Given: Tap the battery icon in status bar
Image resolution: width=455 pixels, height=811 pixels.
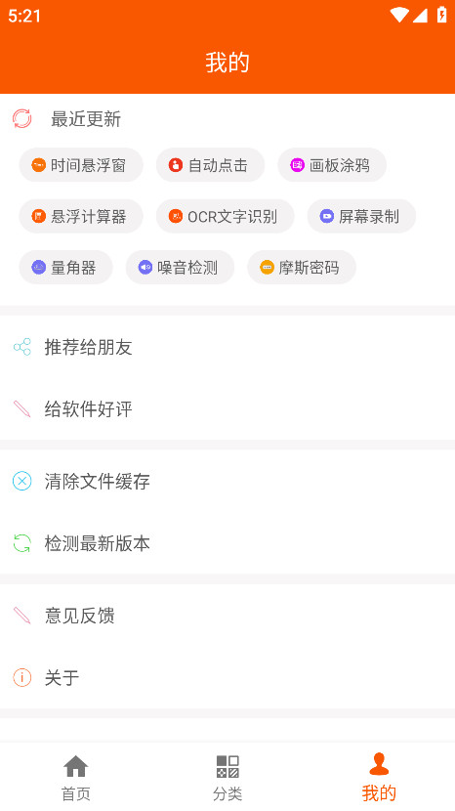Looking at the screenshot, I should (x=441, y=15).
